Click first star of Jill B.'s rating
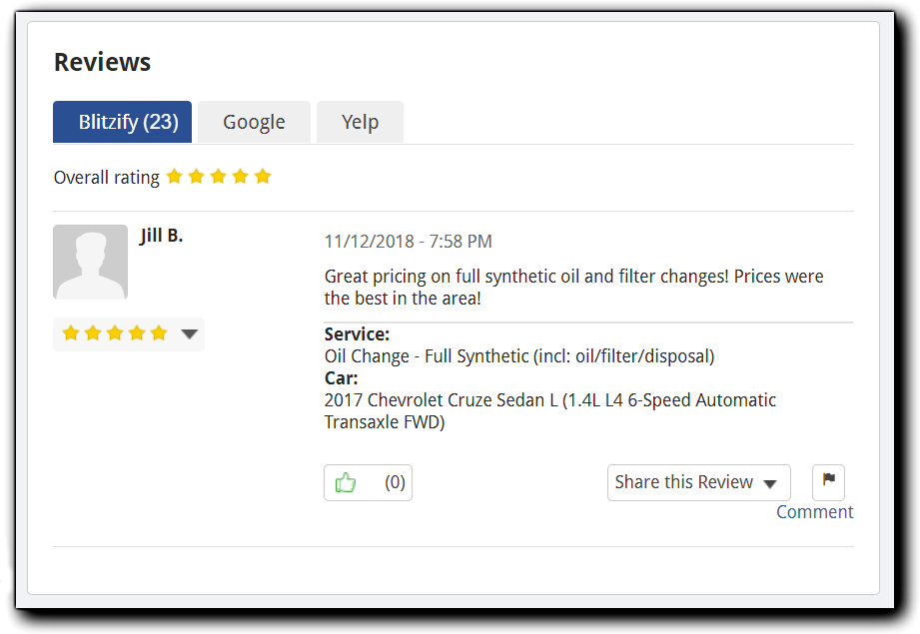The width and height of the screenshot is (920, 634). point(71,333)
